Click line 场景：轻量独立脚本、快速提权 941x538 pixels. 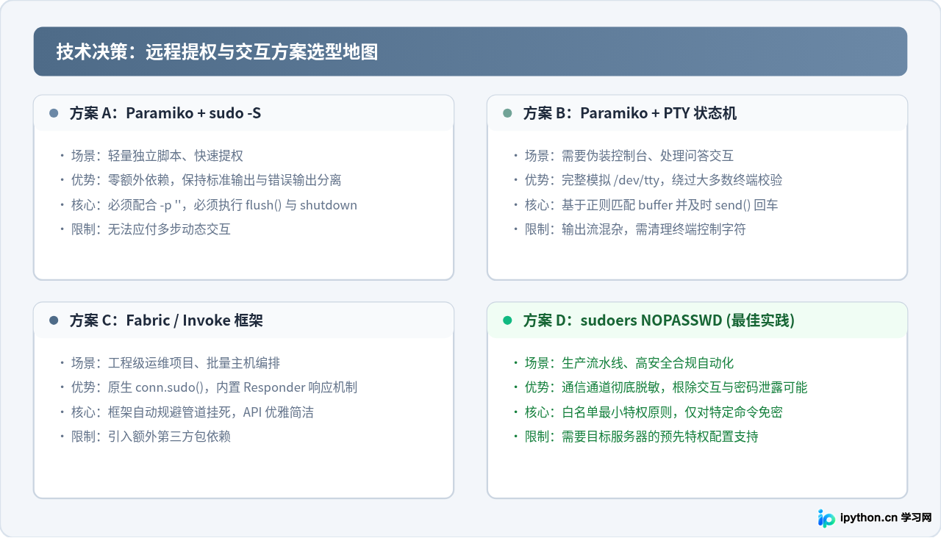coord(157,156)
